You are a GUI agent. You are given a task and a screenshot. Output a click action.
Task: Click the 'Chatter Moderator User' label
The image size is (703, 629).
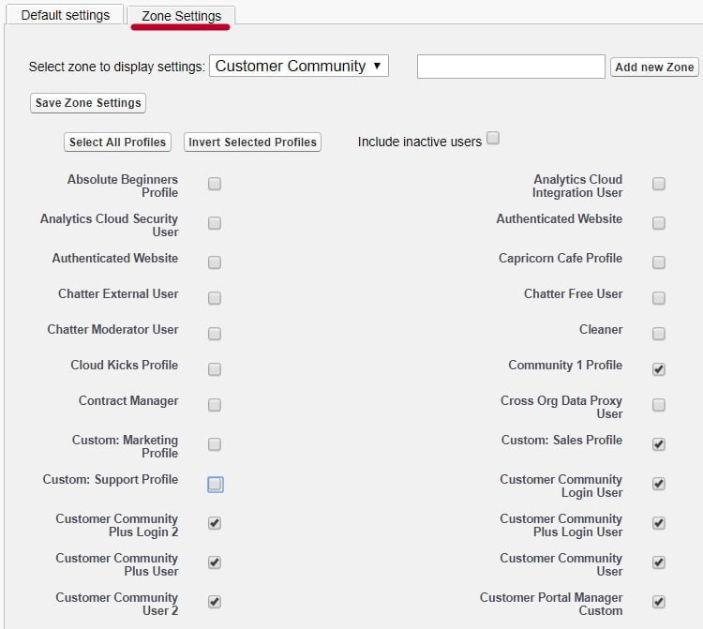[x=113, y=330]
